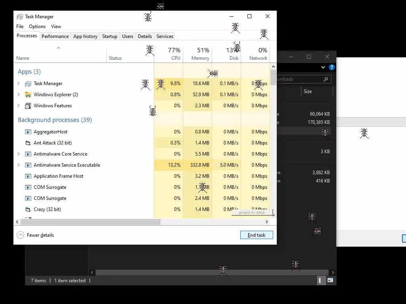Click the scroll right arrow in Task Manager
406x304 pixels.
click(x=267, y=222)
